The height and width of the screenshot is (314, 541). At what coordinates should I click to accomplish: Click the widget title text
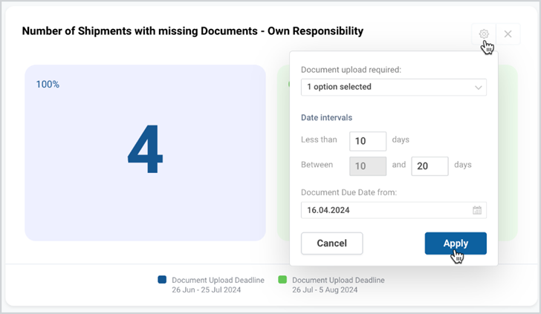[192, 31]
